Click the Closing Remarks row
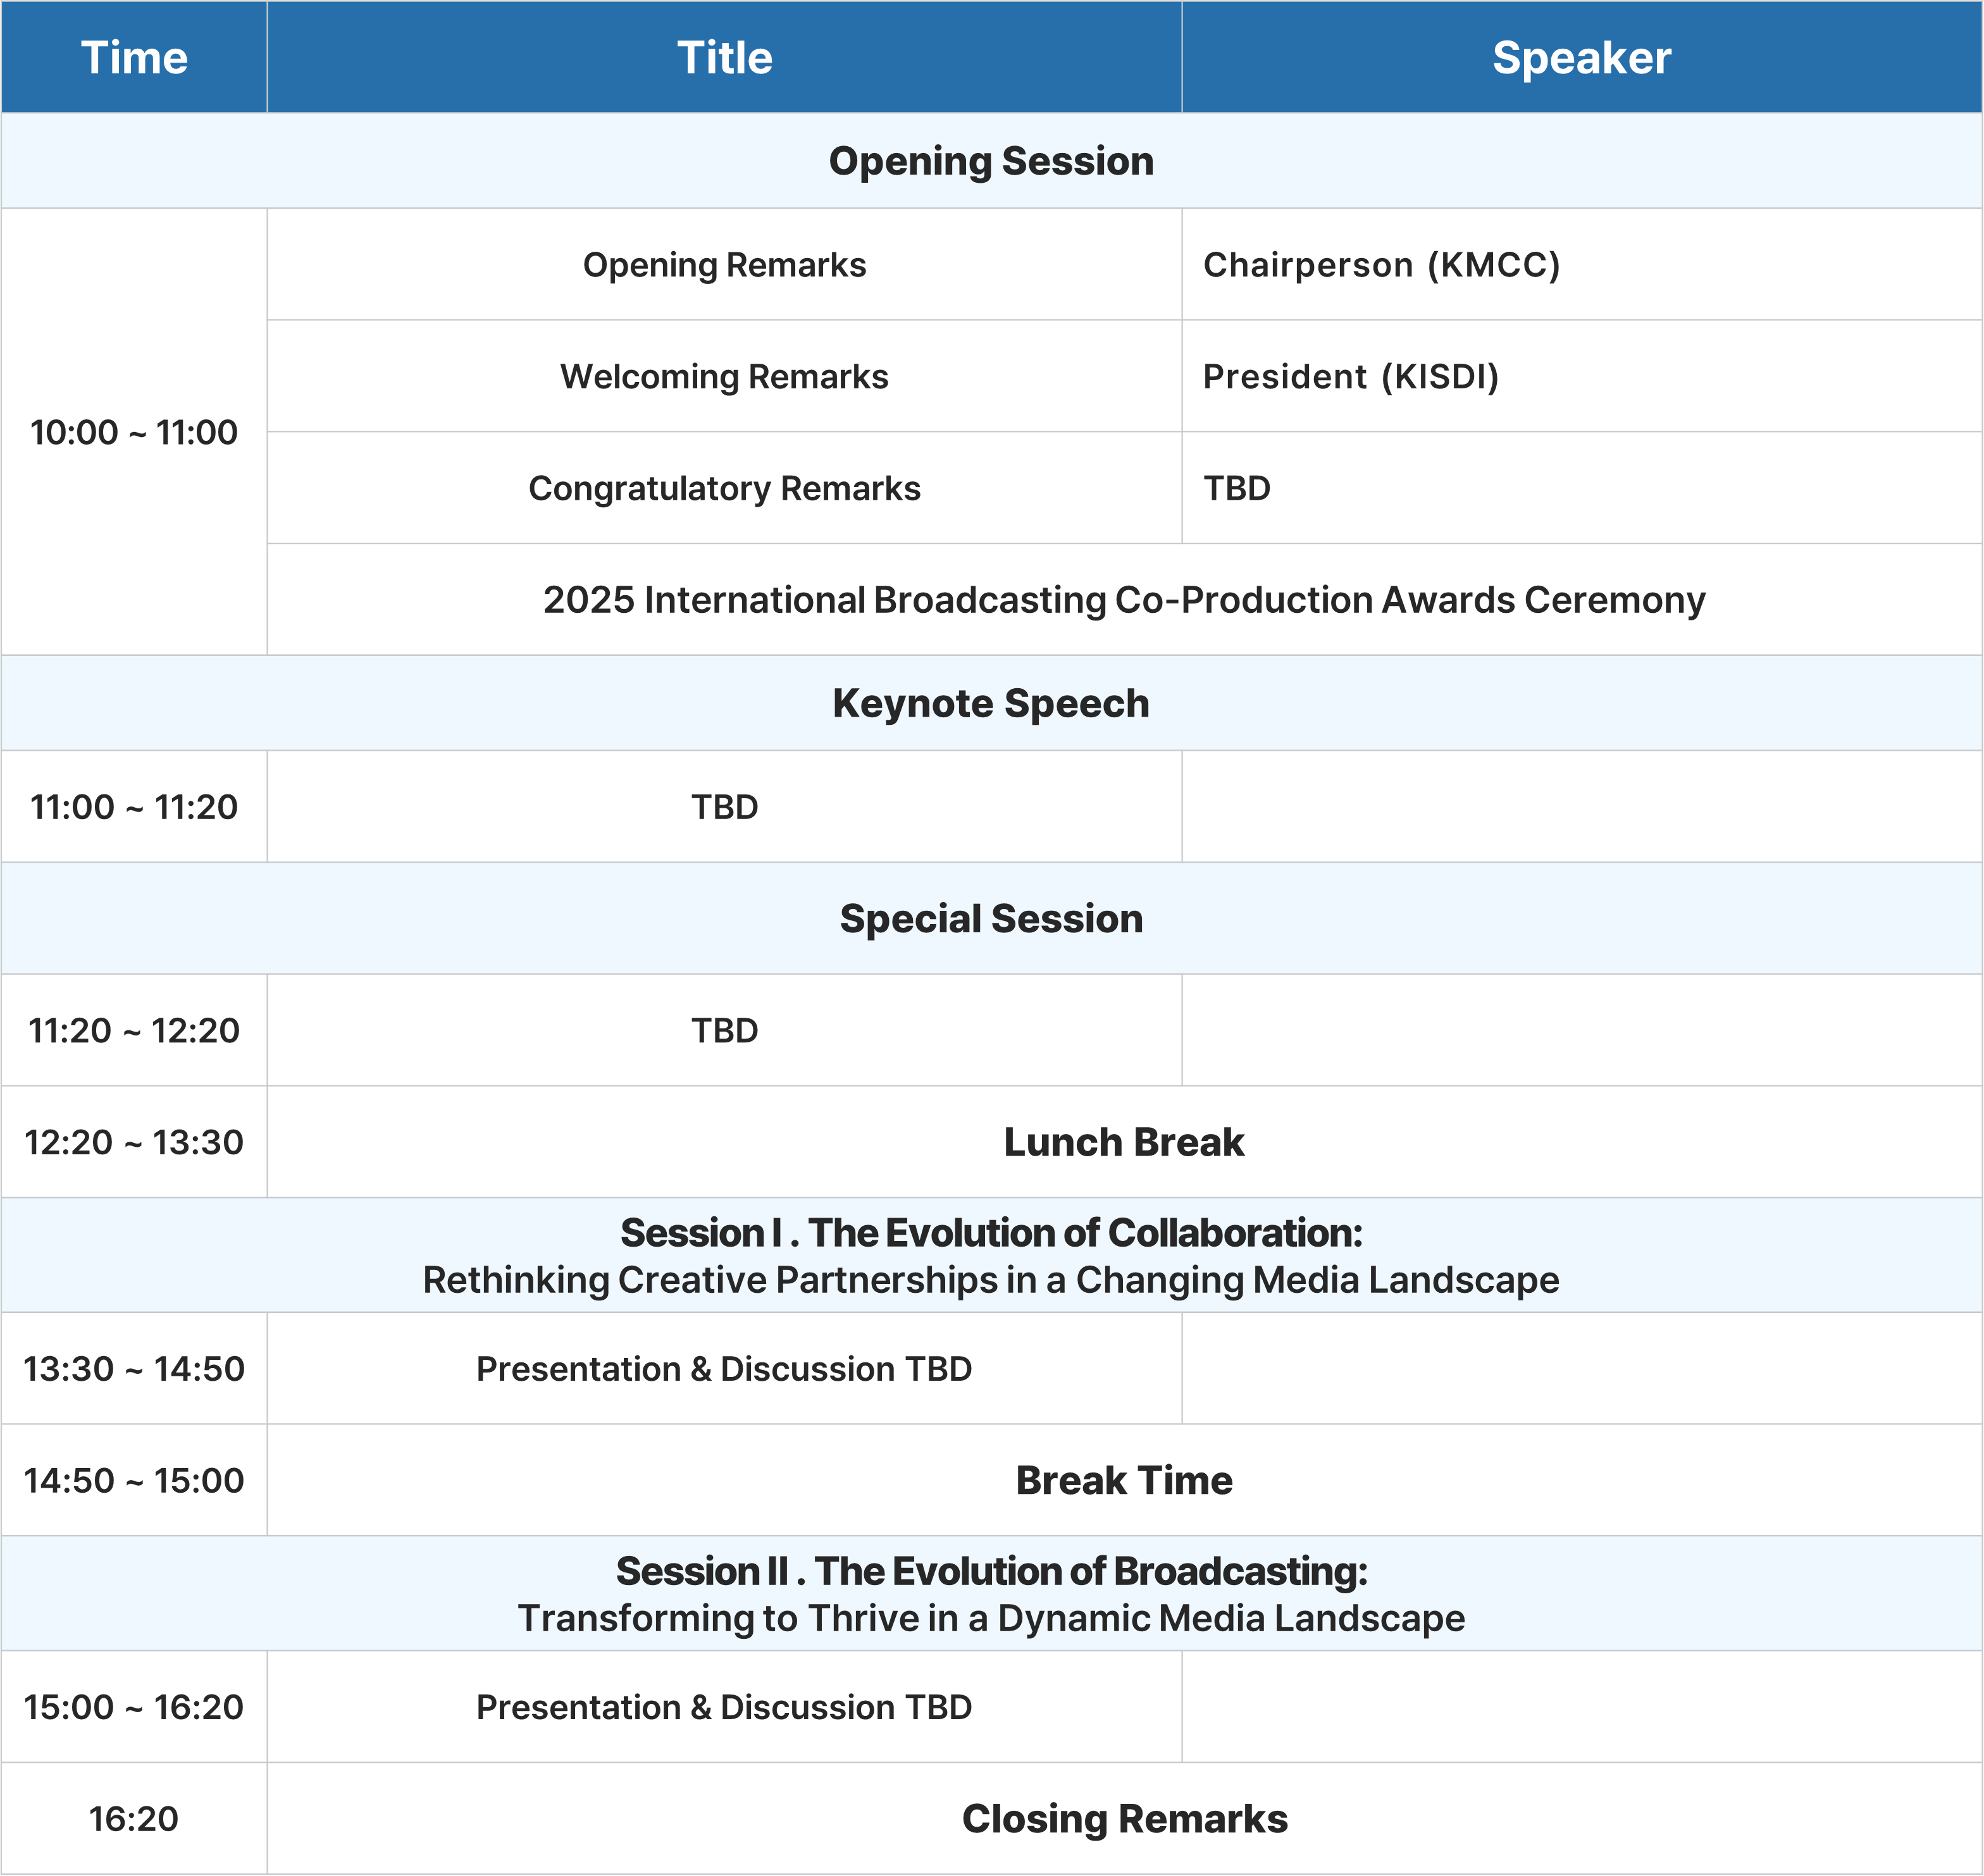 click(x=1124, y=1819)
